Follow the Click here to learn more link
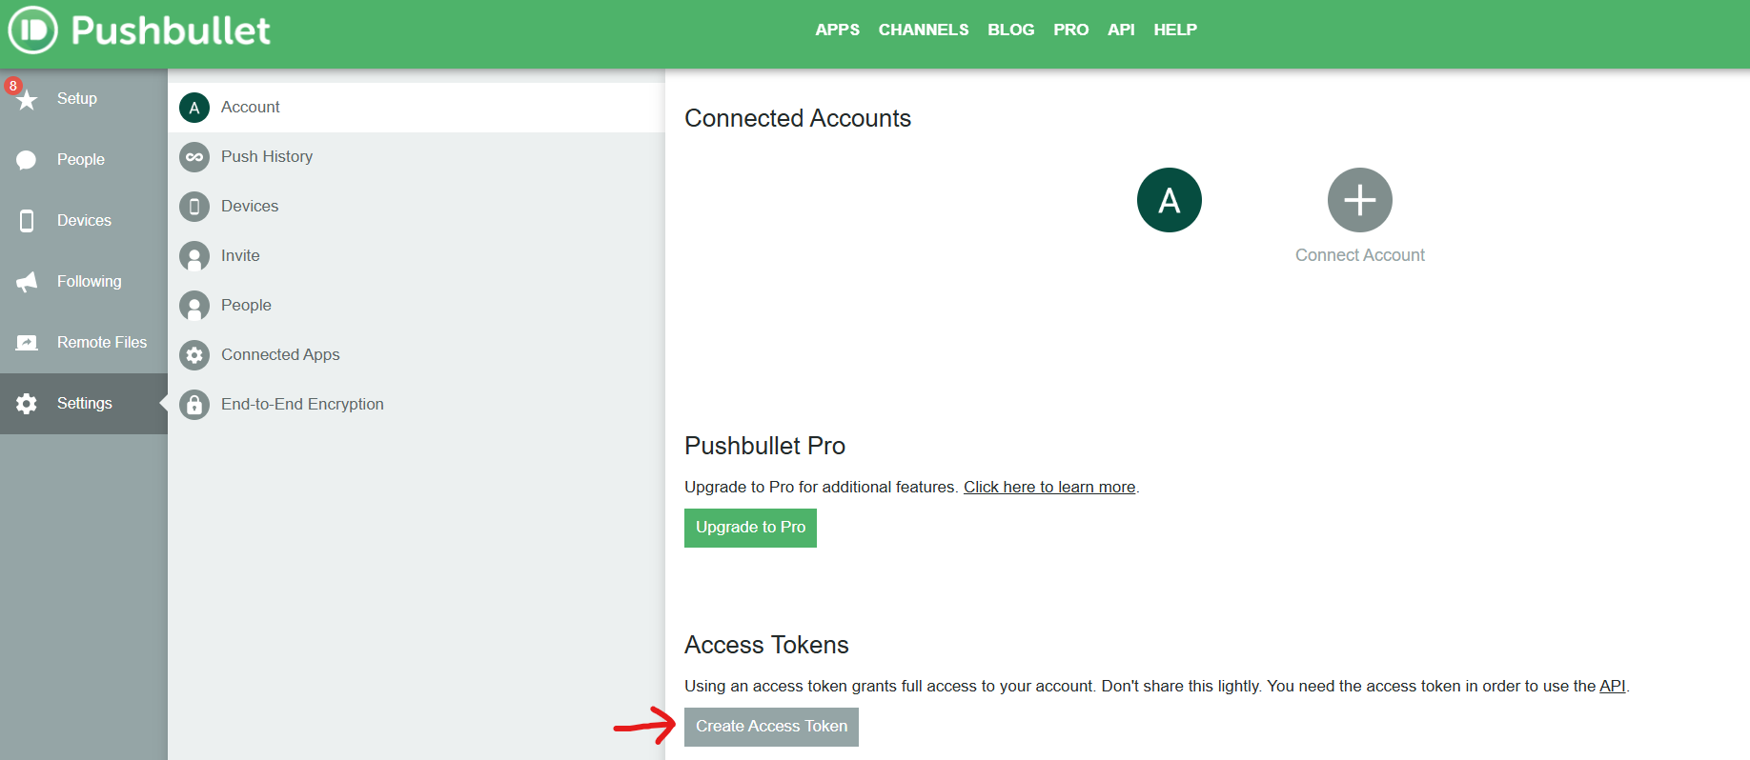Screen dimensions: 1750x760 [x=1049, y=488]
